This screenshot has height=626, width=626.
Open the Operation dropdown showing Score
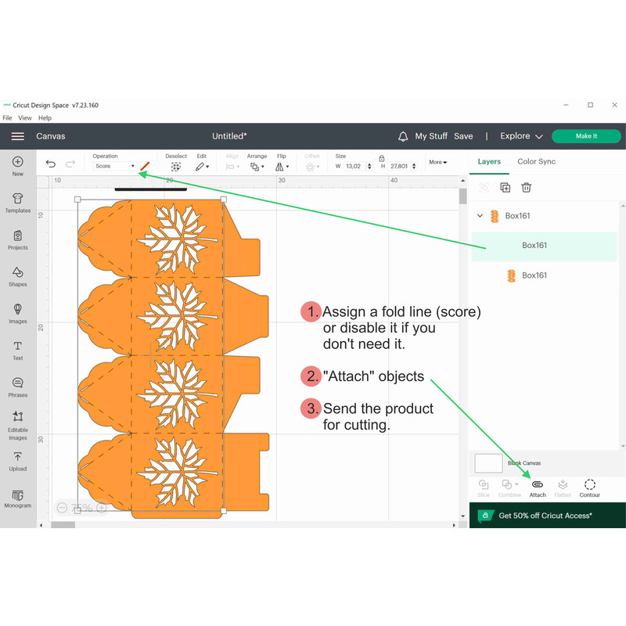(114, 166)
